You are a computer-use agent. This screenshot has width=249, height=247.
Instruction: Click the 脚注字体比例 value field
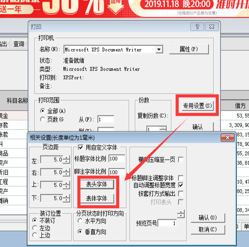tap(117, 172)
